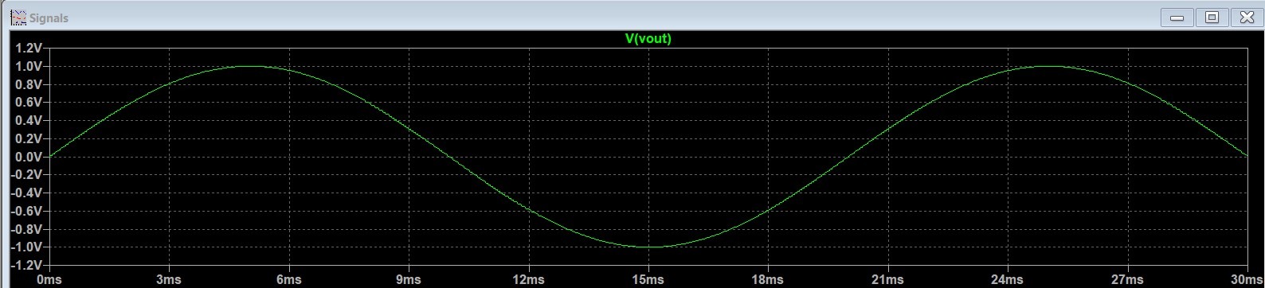Screen dimensions: 1265x288
Task: Click the 15ms time axis label
Action: point(648,280)
